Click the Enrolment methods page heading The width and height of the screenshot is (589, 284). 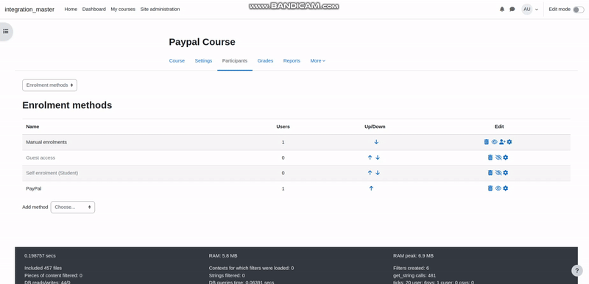67,105
